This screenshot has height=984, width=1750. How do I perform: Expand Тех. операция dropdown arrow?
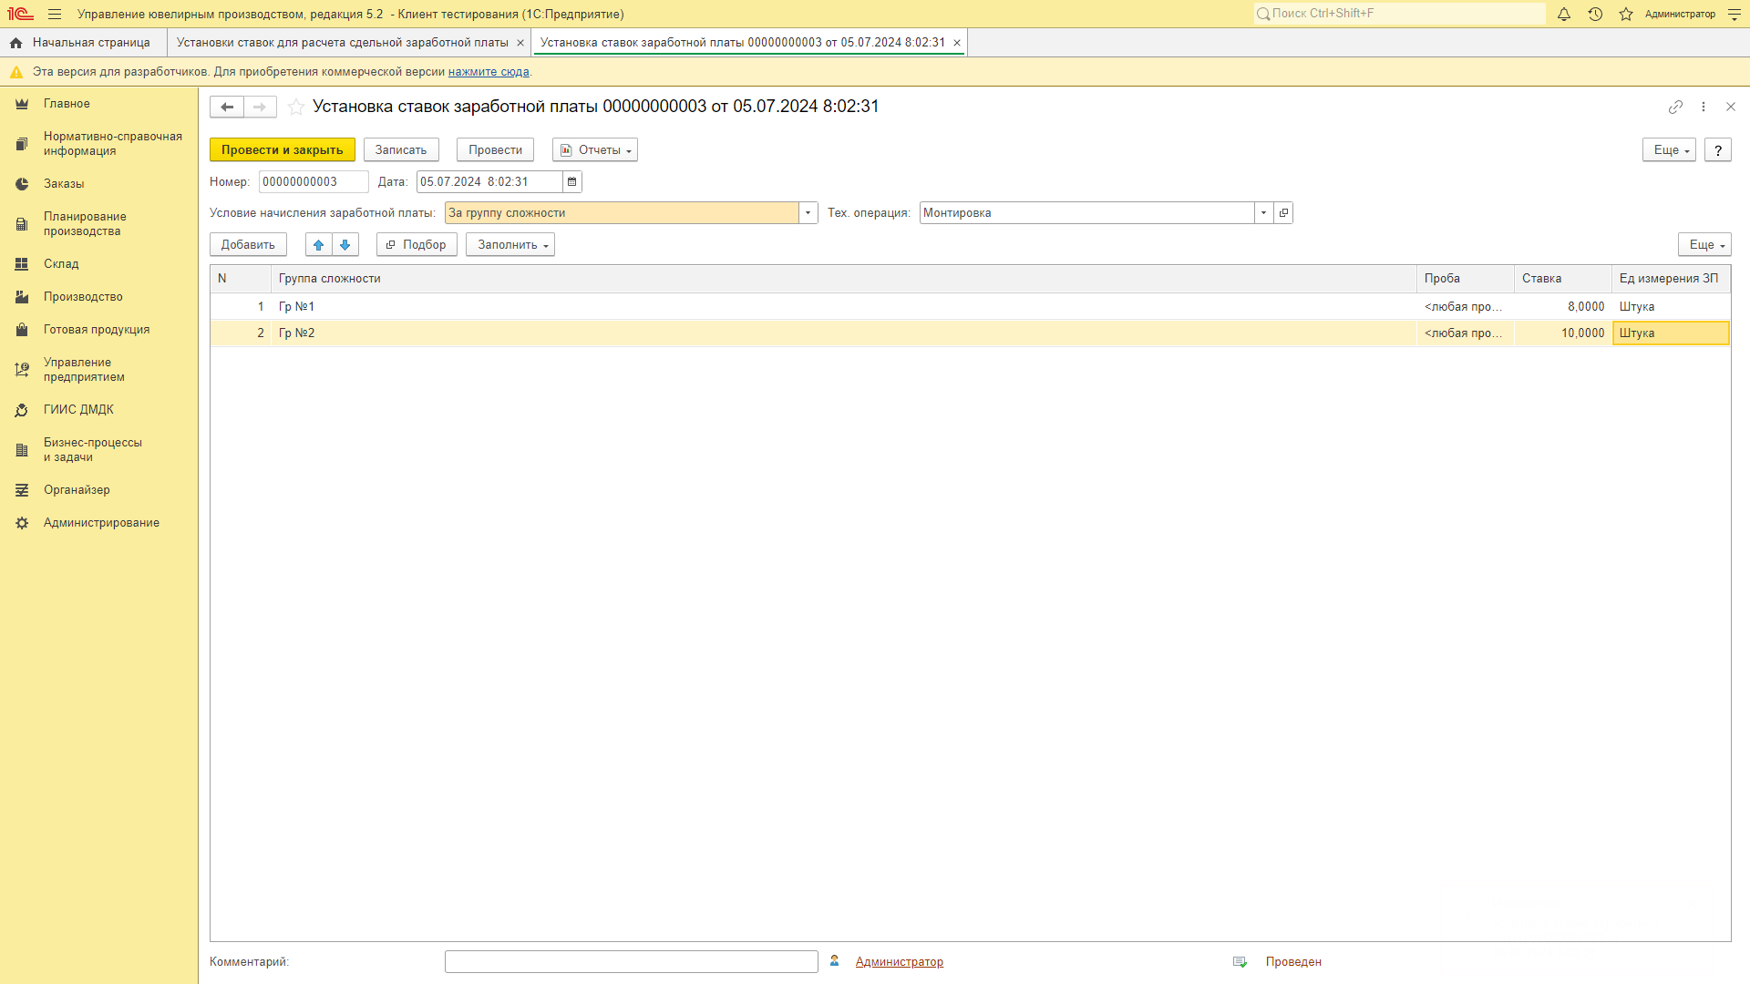(x=1264, y=213)
